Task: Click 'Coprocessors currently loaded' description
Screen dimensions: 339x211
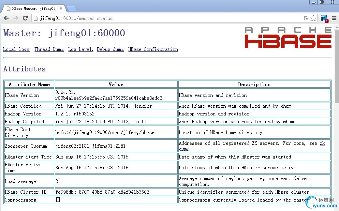Action: coord(244,200)
